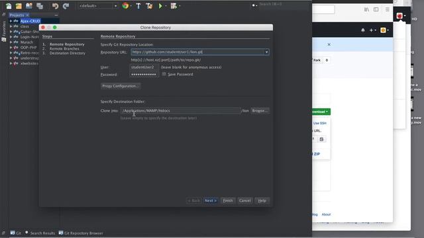
Task: Minimize the Projects panel
Action: click(56, 15)
